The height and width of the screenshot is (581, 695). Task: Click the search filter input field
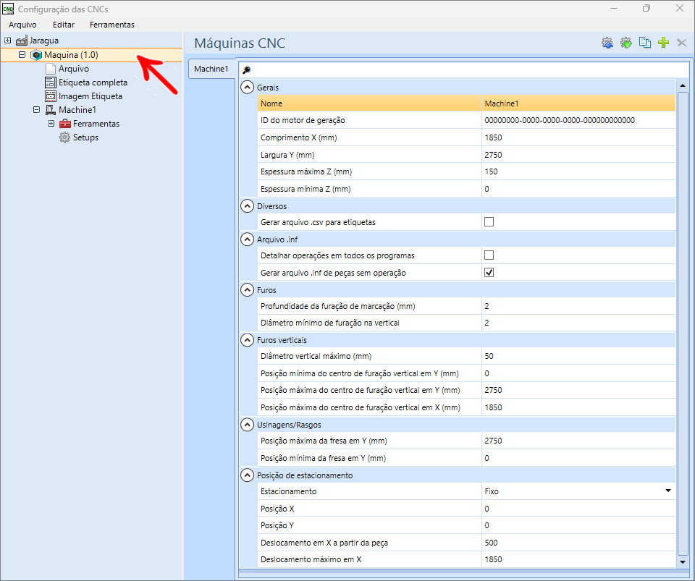(463, 69)
